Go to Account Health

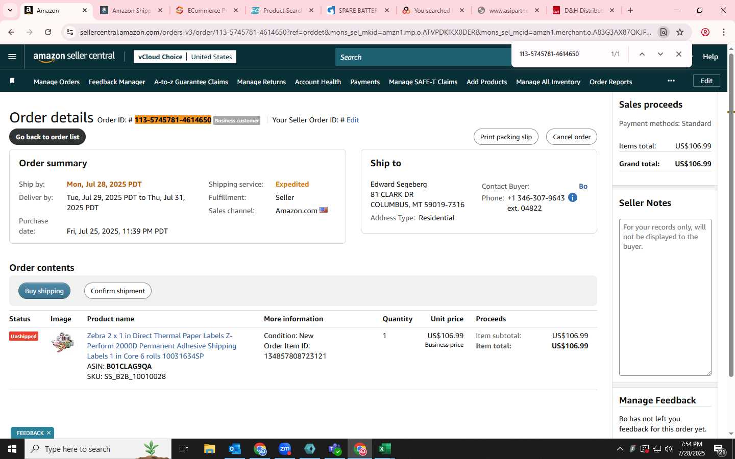(318, 82)
